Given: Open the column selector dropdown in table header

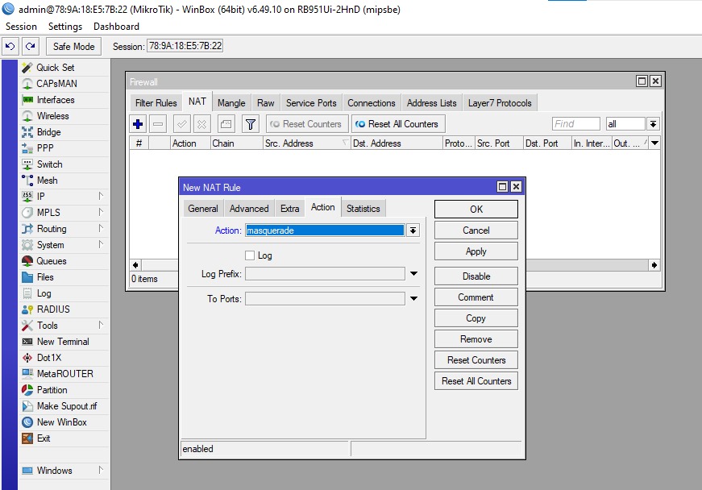Looking at the screenshot, I should (x=654, y=143).
